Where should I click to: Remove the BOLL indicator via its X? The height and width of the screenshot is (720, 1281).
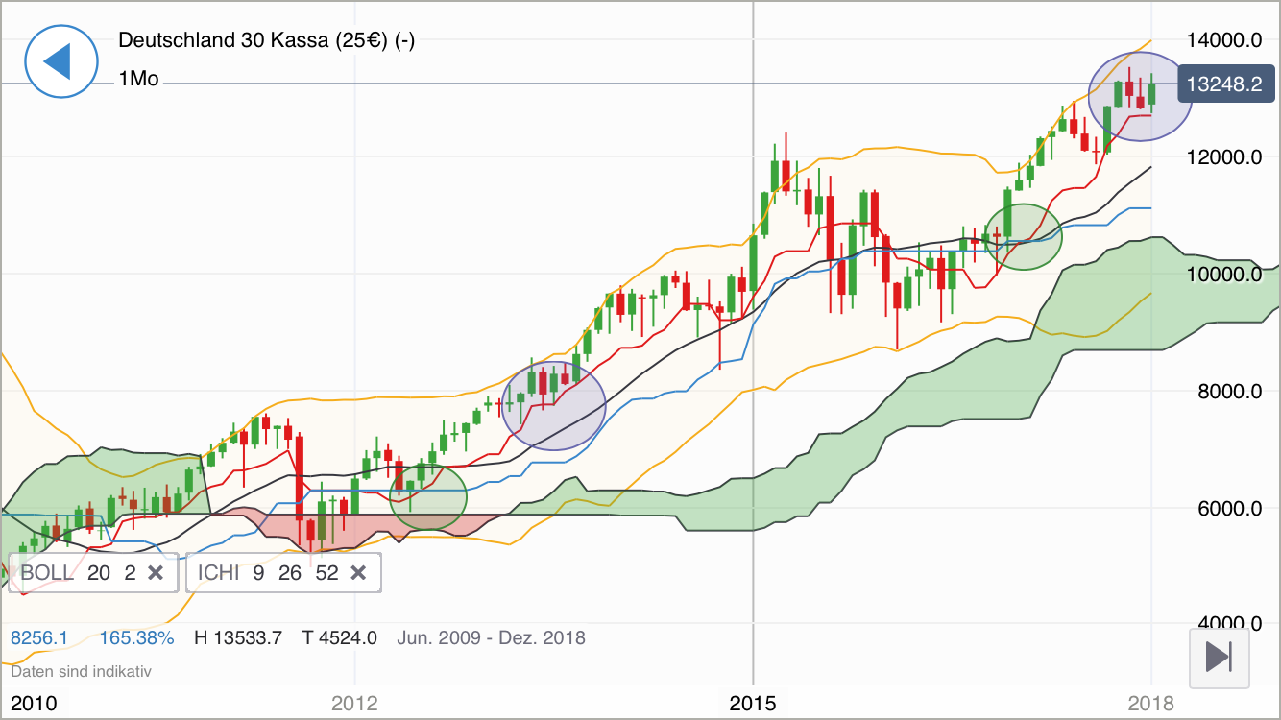157,572
